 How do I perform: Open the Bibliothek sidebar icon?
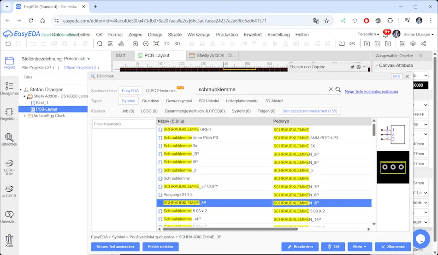click(x=9, y=139)
